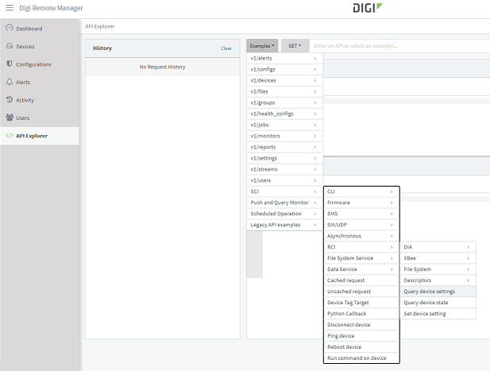Click the No Request History message

[x=162, y=67]
